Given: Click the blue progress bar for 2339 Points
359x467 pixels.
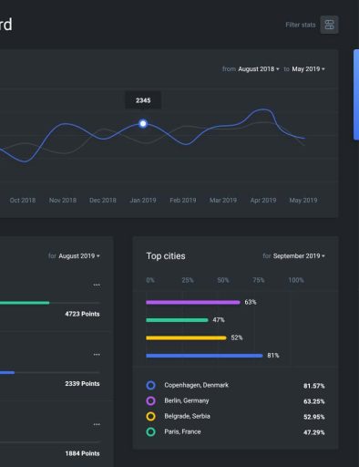Looking at the screenshot, I should coord(7,372).
